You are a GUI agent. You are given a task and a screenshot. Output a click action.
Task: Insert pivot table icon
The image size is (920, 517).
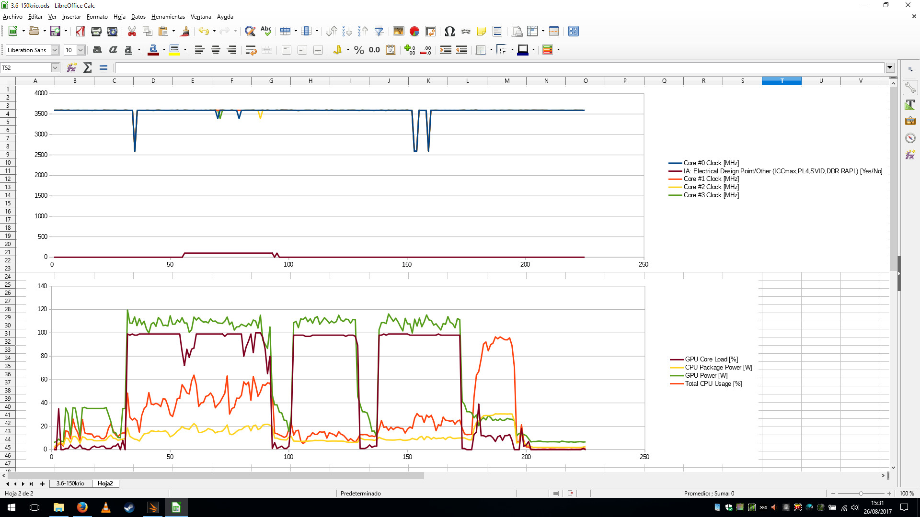(x=430, y=31)
